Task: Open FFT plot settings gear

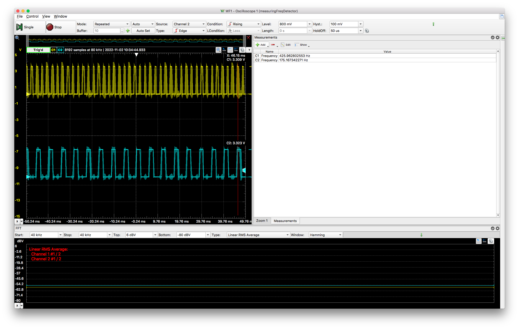Action: 491,241
